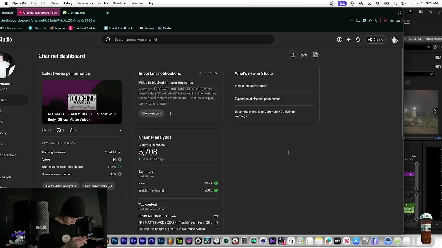Click Opera's snapshot icon
The height and width of the screenshot is (248, 442).
tap(358, 20)
